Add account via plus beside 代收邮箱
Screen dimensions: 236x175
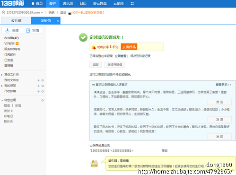pyautogui.click(x=38, y=91)
